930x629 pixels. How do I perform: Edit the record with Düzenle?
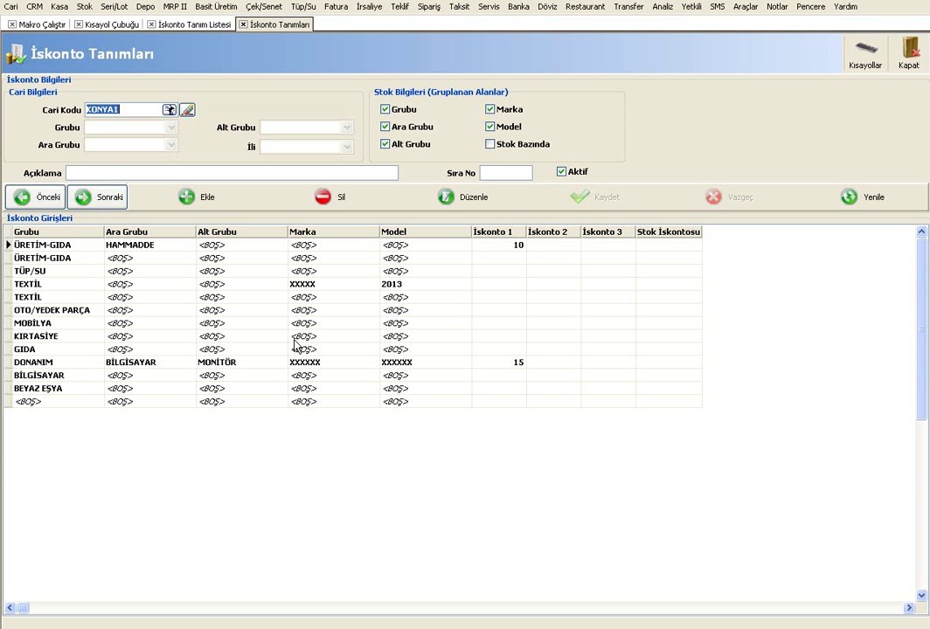462,197
